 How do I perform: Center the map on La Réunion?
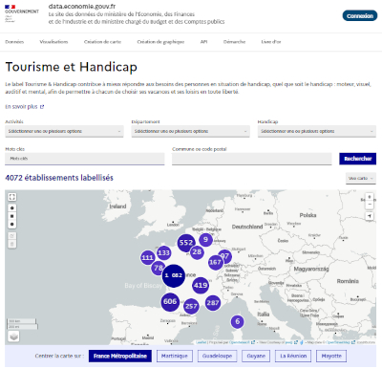coord(293,356)
